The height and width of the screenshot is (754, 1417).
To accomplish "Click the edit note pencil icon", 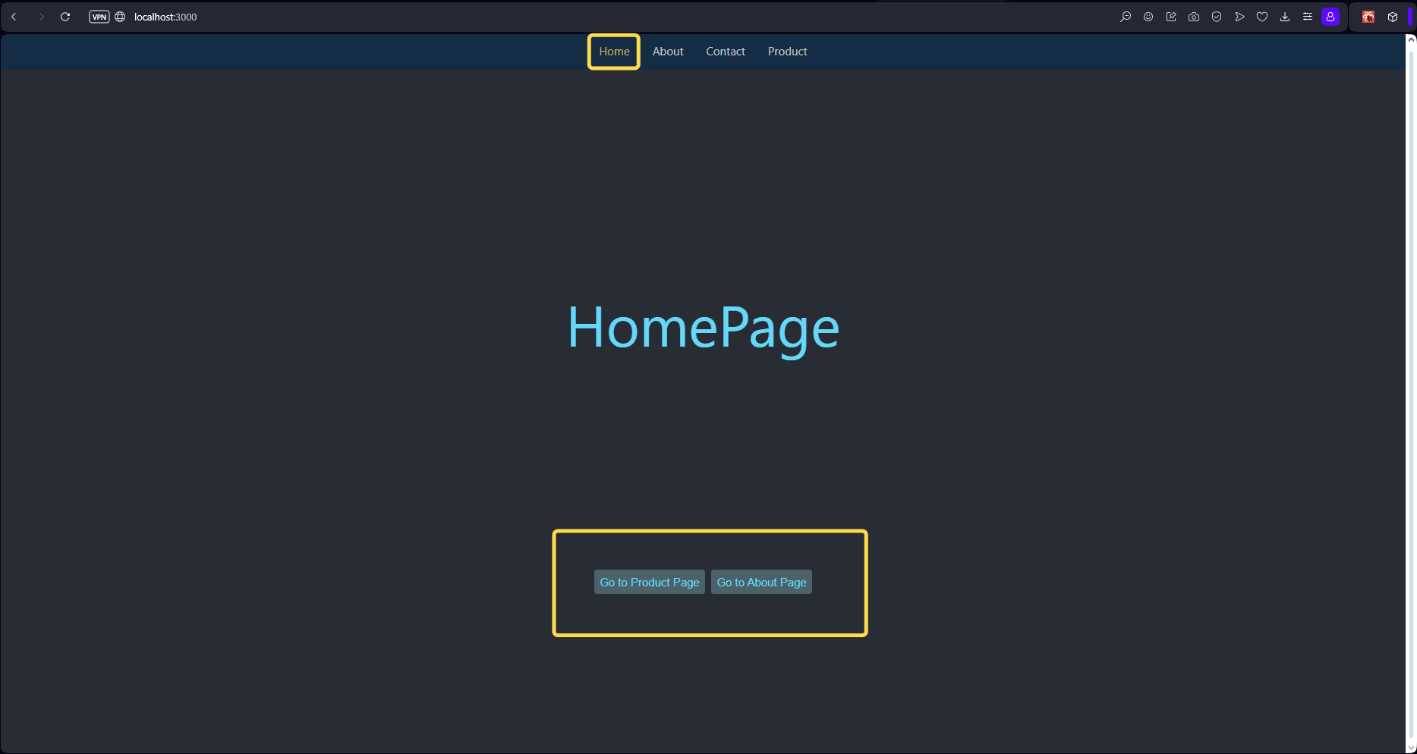I will pyautogui.click(x=1171, y=17).
